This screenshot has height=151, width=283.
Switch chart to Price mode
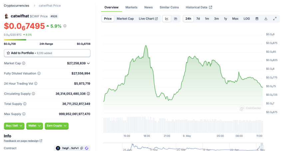click(108, 19)
